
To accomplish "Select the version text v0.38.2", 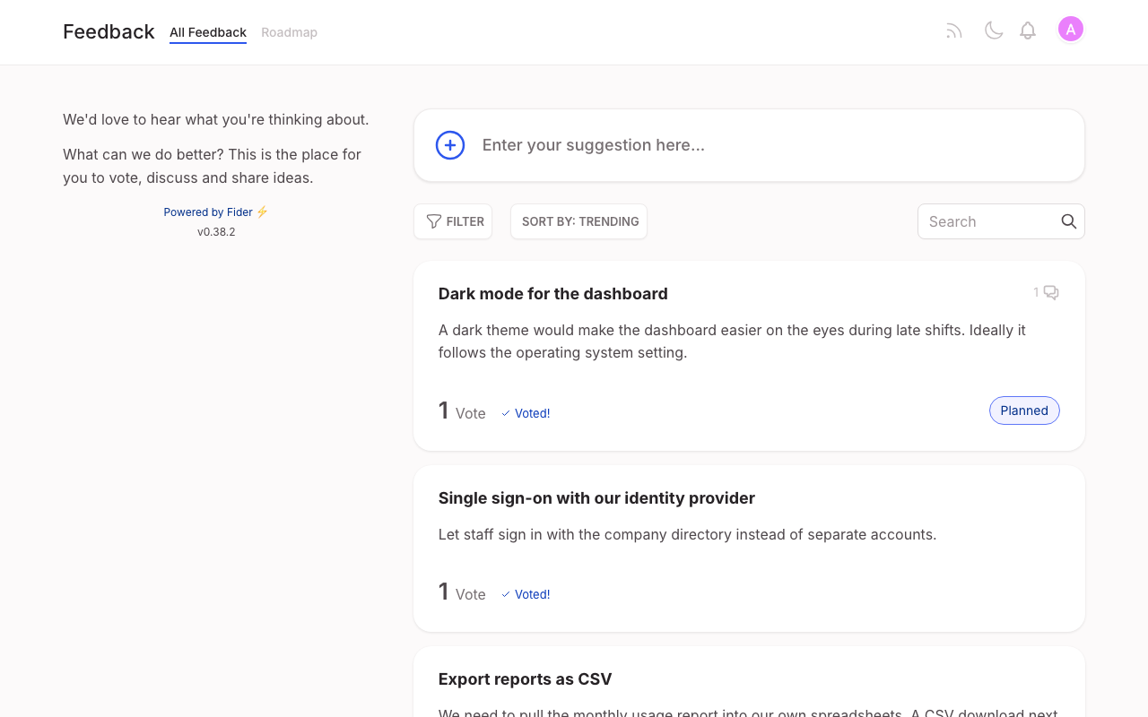I will pyautogui.click(x=216, y=232).
